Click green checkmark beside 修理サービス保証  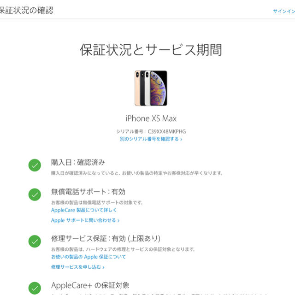[x=35, y=241]
